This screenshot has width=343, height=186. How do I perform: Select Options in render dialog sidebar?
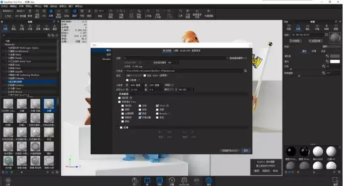109,54
